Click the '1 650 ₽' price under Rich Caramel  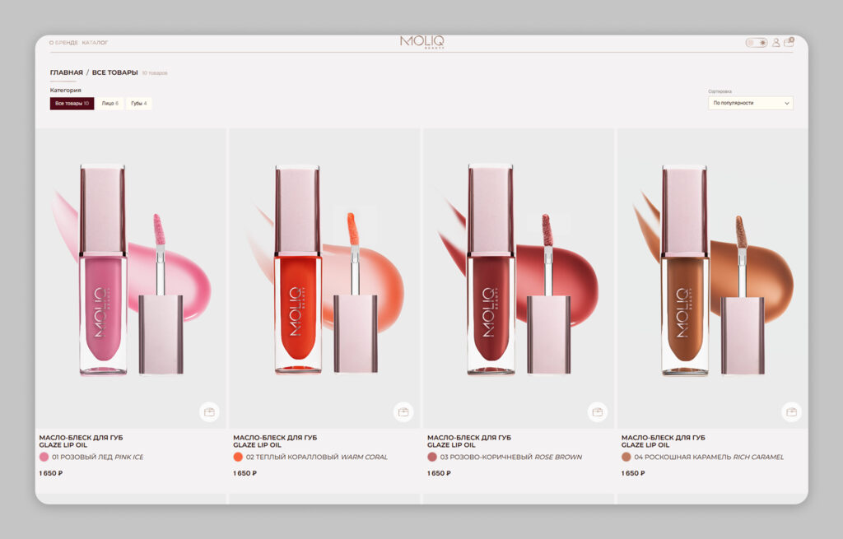pyautogui.click(x=633, y=473)
